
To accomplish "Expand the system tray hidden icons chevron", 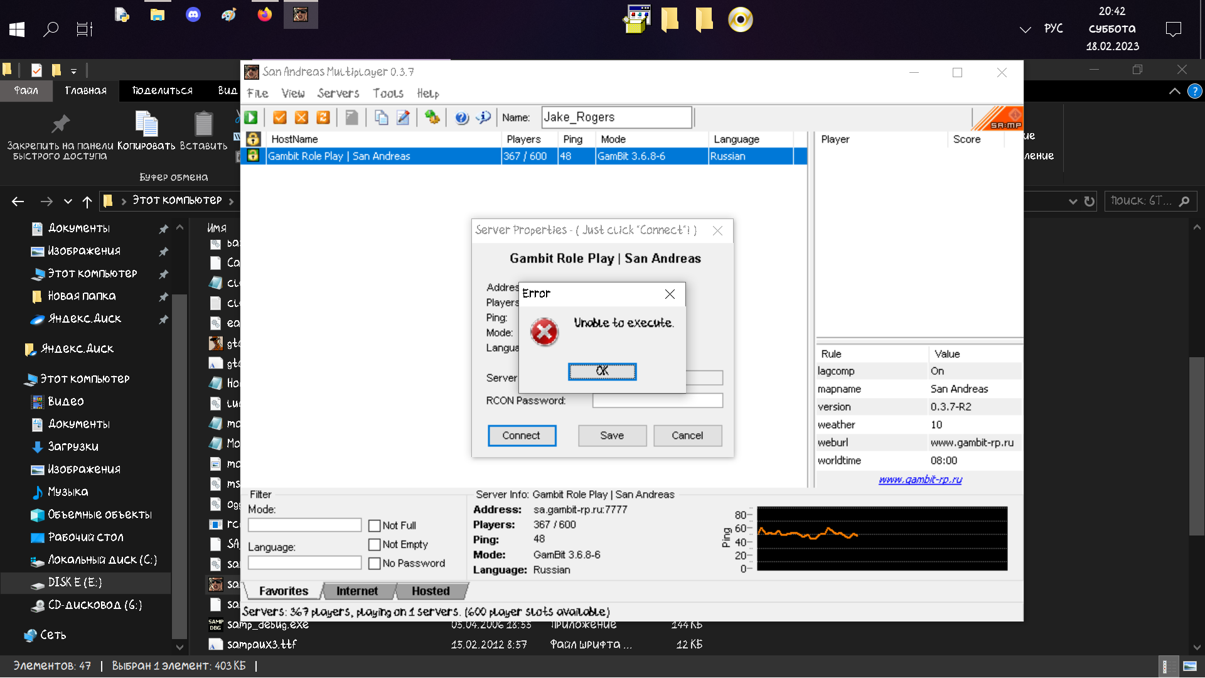I will [1026, 29].
